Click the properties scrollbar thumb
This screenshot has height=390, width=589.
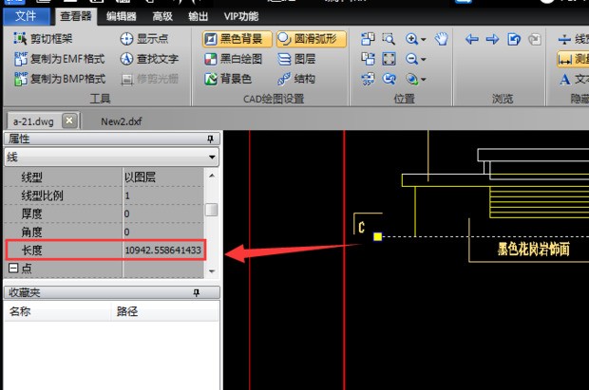coord(212,210)
